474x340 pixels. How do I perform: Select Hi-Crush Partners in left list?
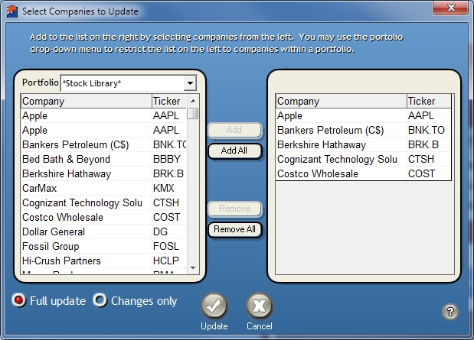[103, 261]
